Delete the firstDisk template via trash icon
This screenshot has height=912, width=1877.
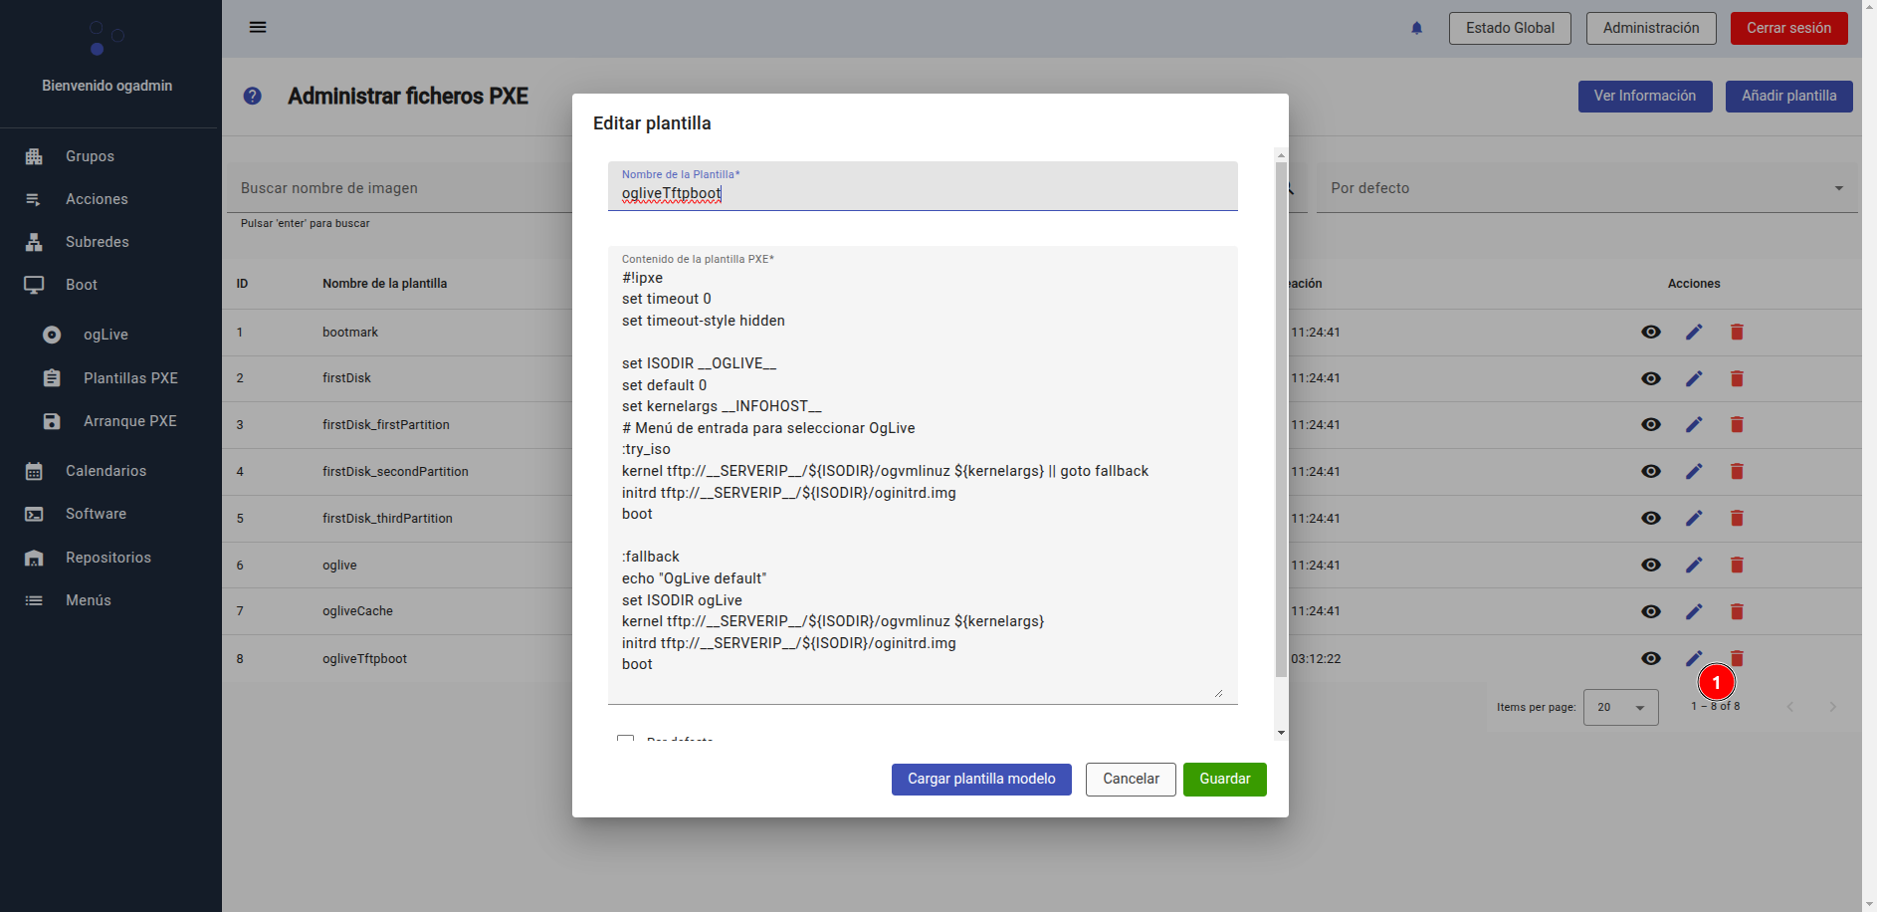coord(1737,378)
